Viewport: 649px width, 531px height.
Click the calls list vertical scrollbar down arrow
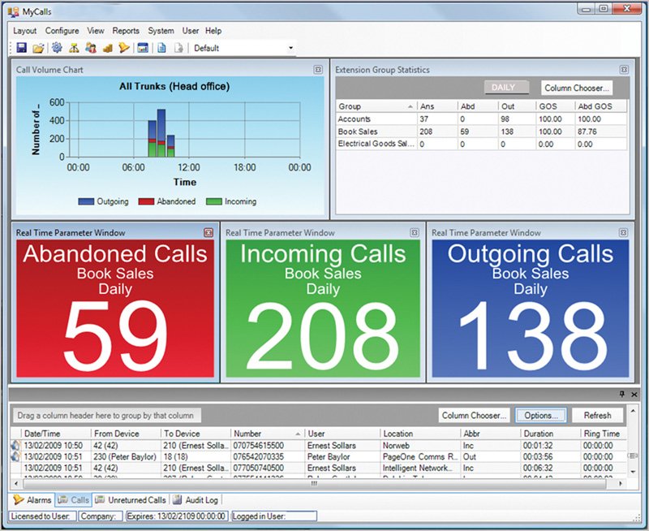(x=633, y=472)
